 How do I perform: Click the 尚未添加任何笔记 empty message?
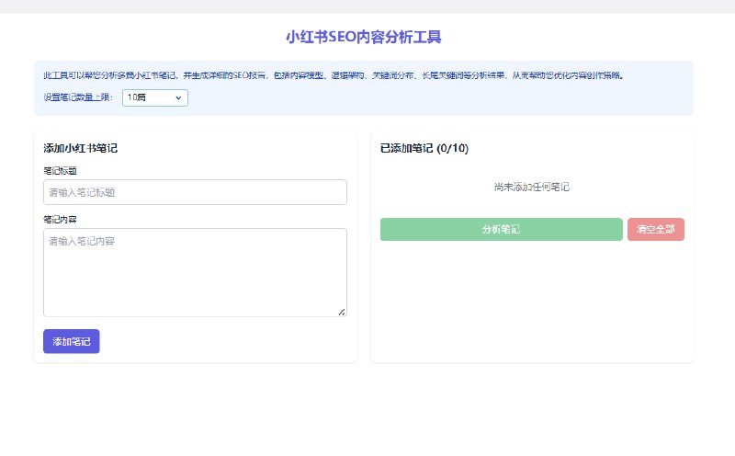[532, 187]
